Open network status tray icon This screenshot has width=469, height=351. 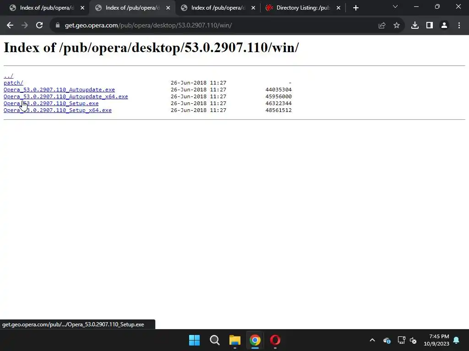pyautogui.click(x=401, y=340)
